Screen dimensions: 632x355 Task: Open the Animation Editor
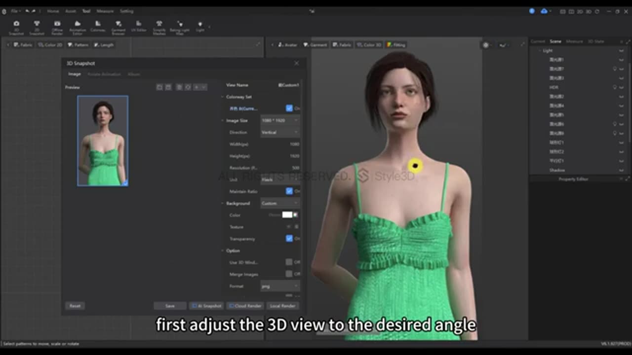point(78,27)
